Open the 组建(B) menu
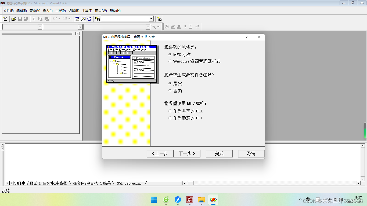This screenshot has height=206, width=367. (x=74, y=11)
